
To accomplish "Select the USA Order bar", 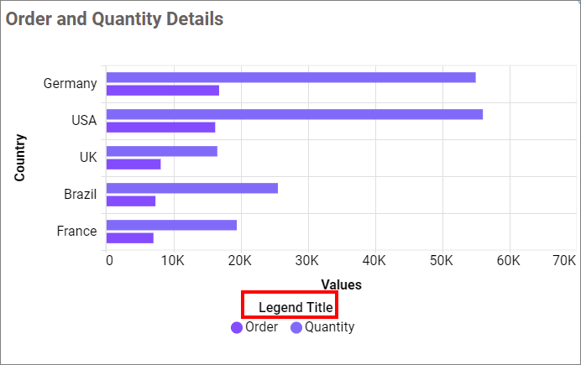I will pos(160,128).
